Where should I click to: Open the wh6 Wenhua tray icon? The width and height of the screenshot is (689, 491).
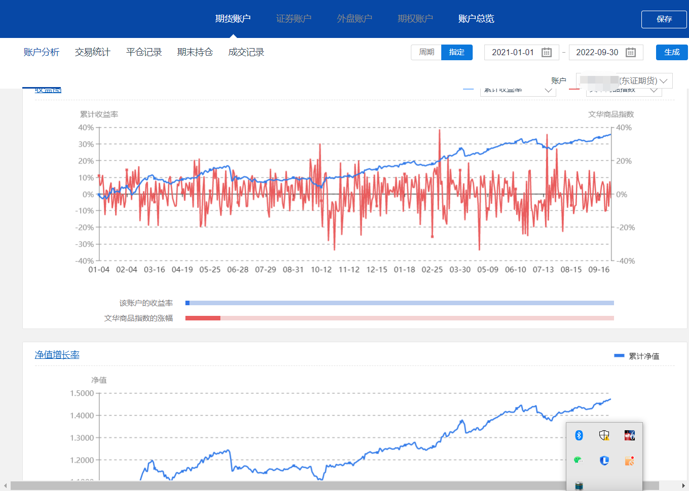point(630,435)
